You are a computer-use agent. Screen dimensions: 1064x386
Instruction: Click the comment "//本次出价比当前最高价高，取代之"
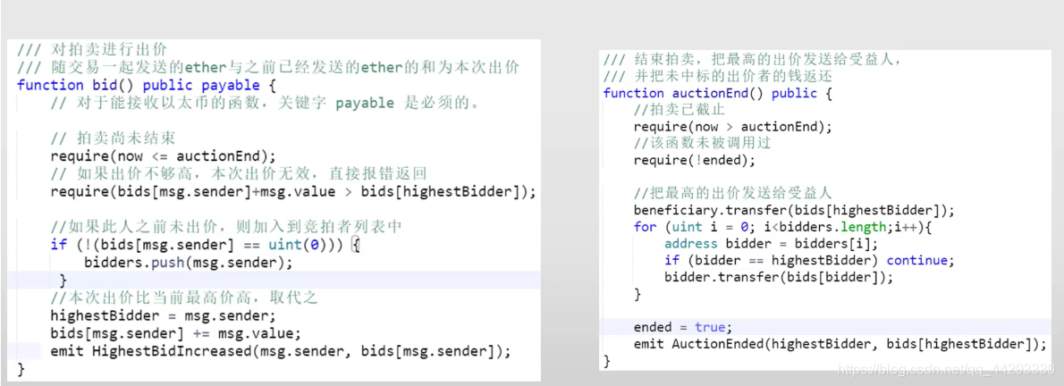(184, 298)
